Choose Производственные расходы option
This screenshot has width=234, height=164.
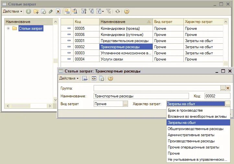coord(198,141)
